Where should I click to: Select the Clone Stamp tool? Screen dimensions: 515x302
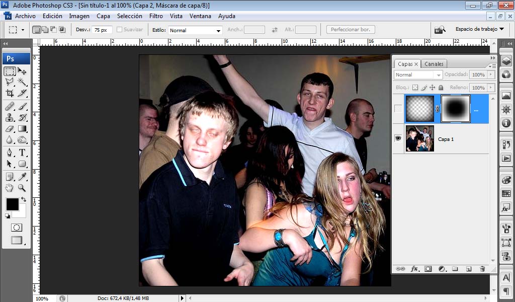tap(10, 117)
